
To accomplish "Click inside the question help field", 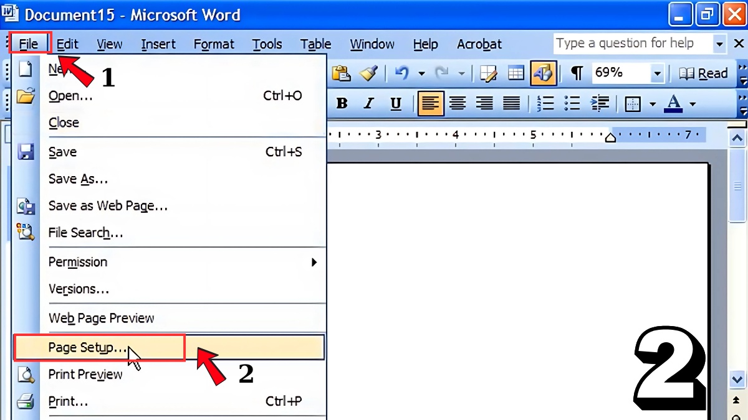I will tap(630, 43).
